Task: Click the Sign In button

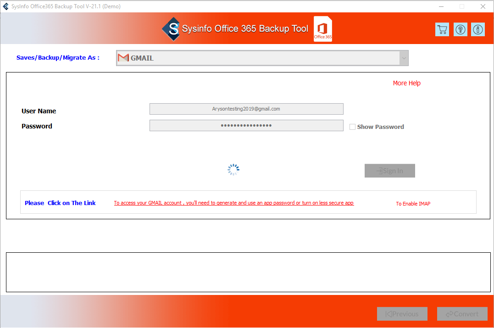Action: [x=390, y=171]
